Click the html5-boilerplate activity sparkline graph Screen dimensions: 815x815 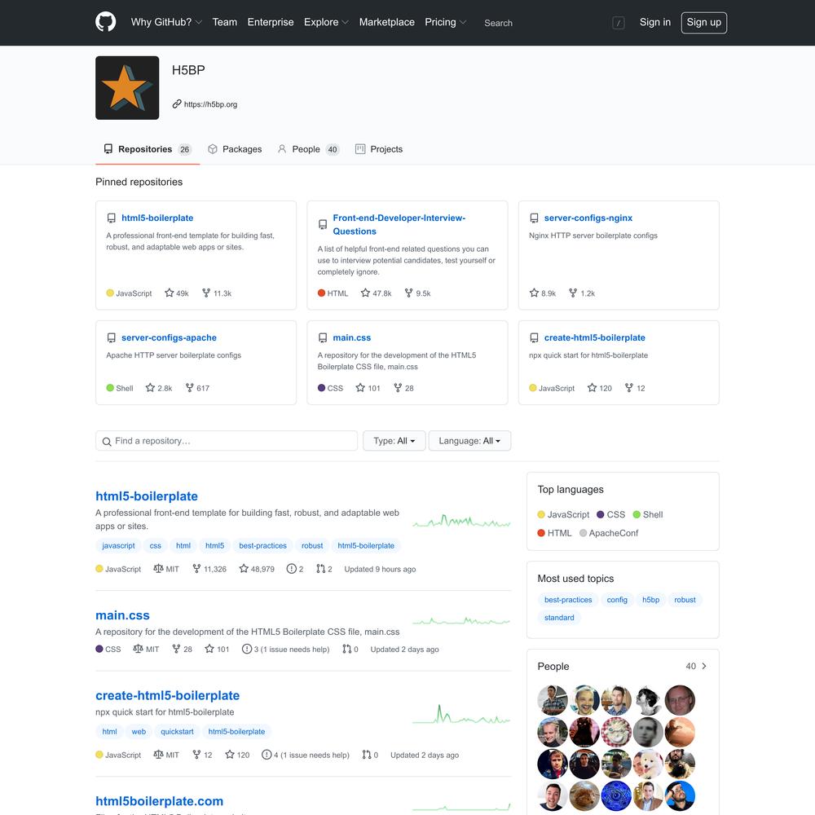click(461, 521)
